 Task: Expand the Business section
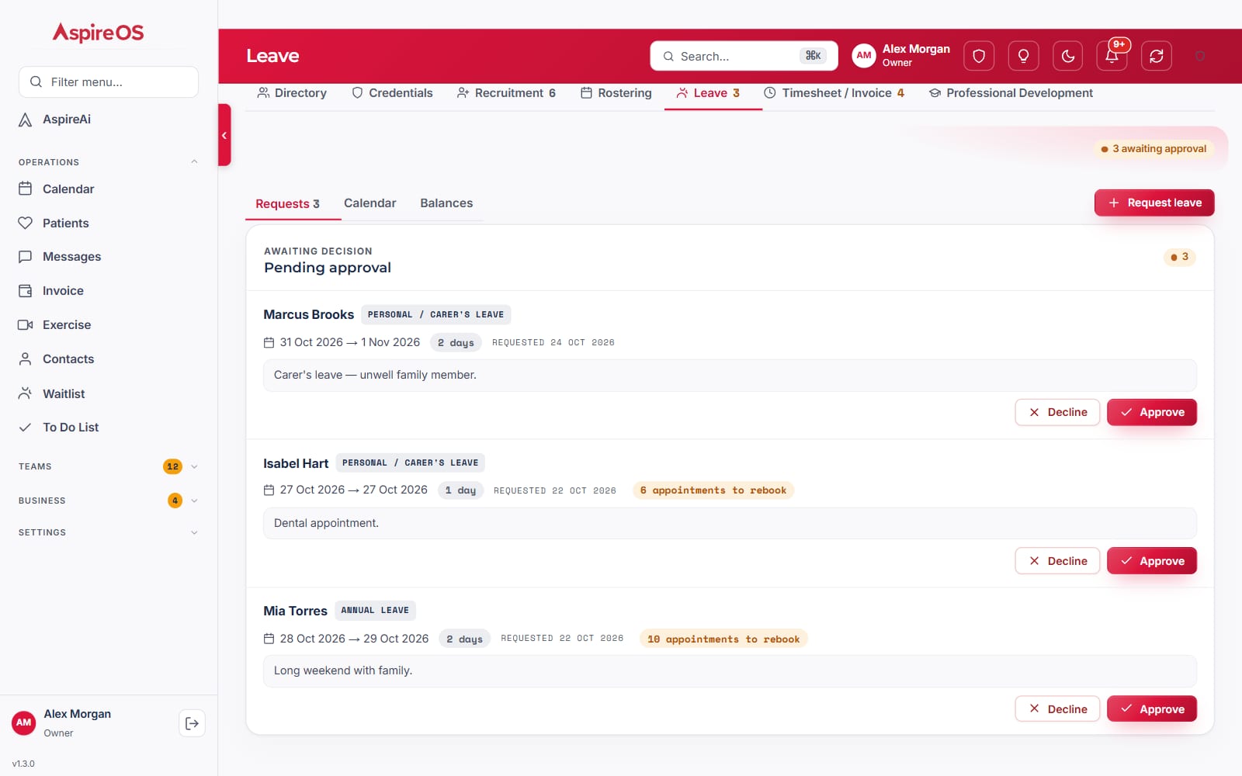(x=109, y=501)
